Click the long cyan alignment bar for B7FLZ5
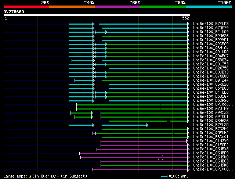This screenshot has height=179, width=235. tap(125, 125)
